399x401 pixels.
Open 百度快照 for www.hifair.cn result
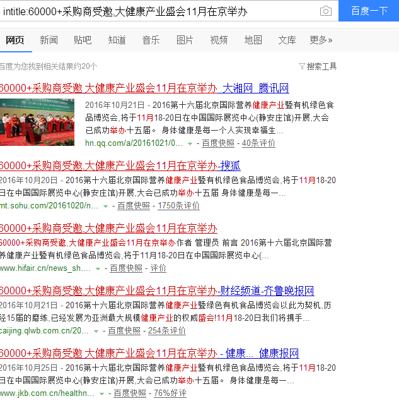(x=126, y=268)
